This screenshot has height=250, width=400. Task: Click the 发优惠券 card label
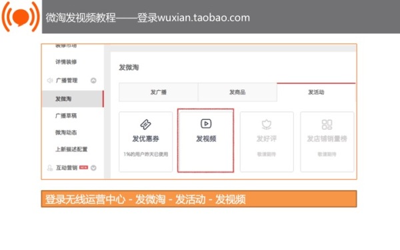pyautogui.click(x=145, y=139)
